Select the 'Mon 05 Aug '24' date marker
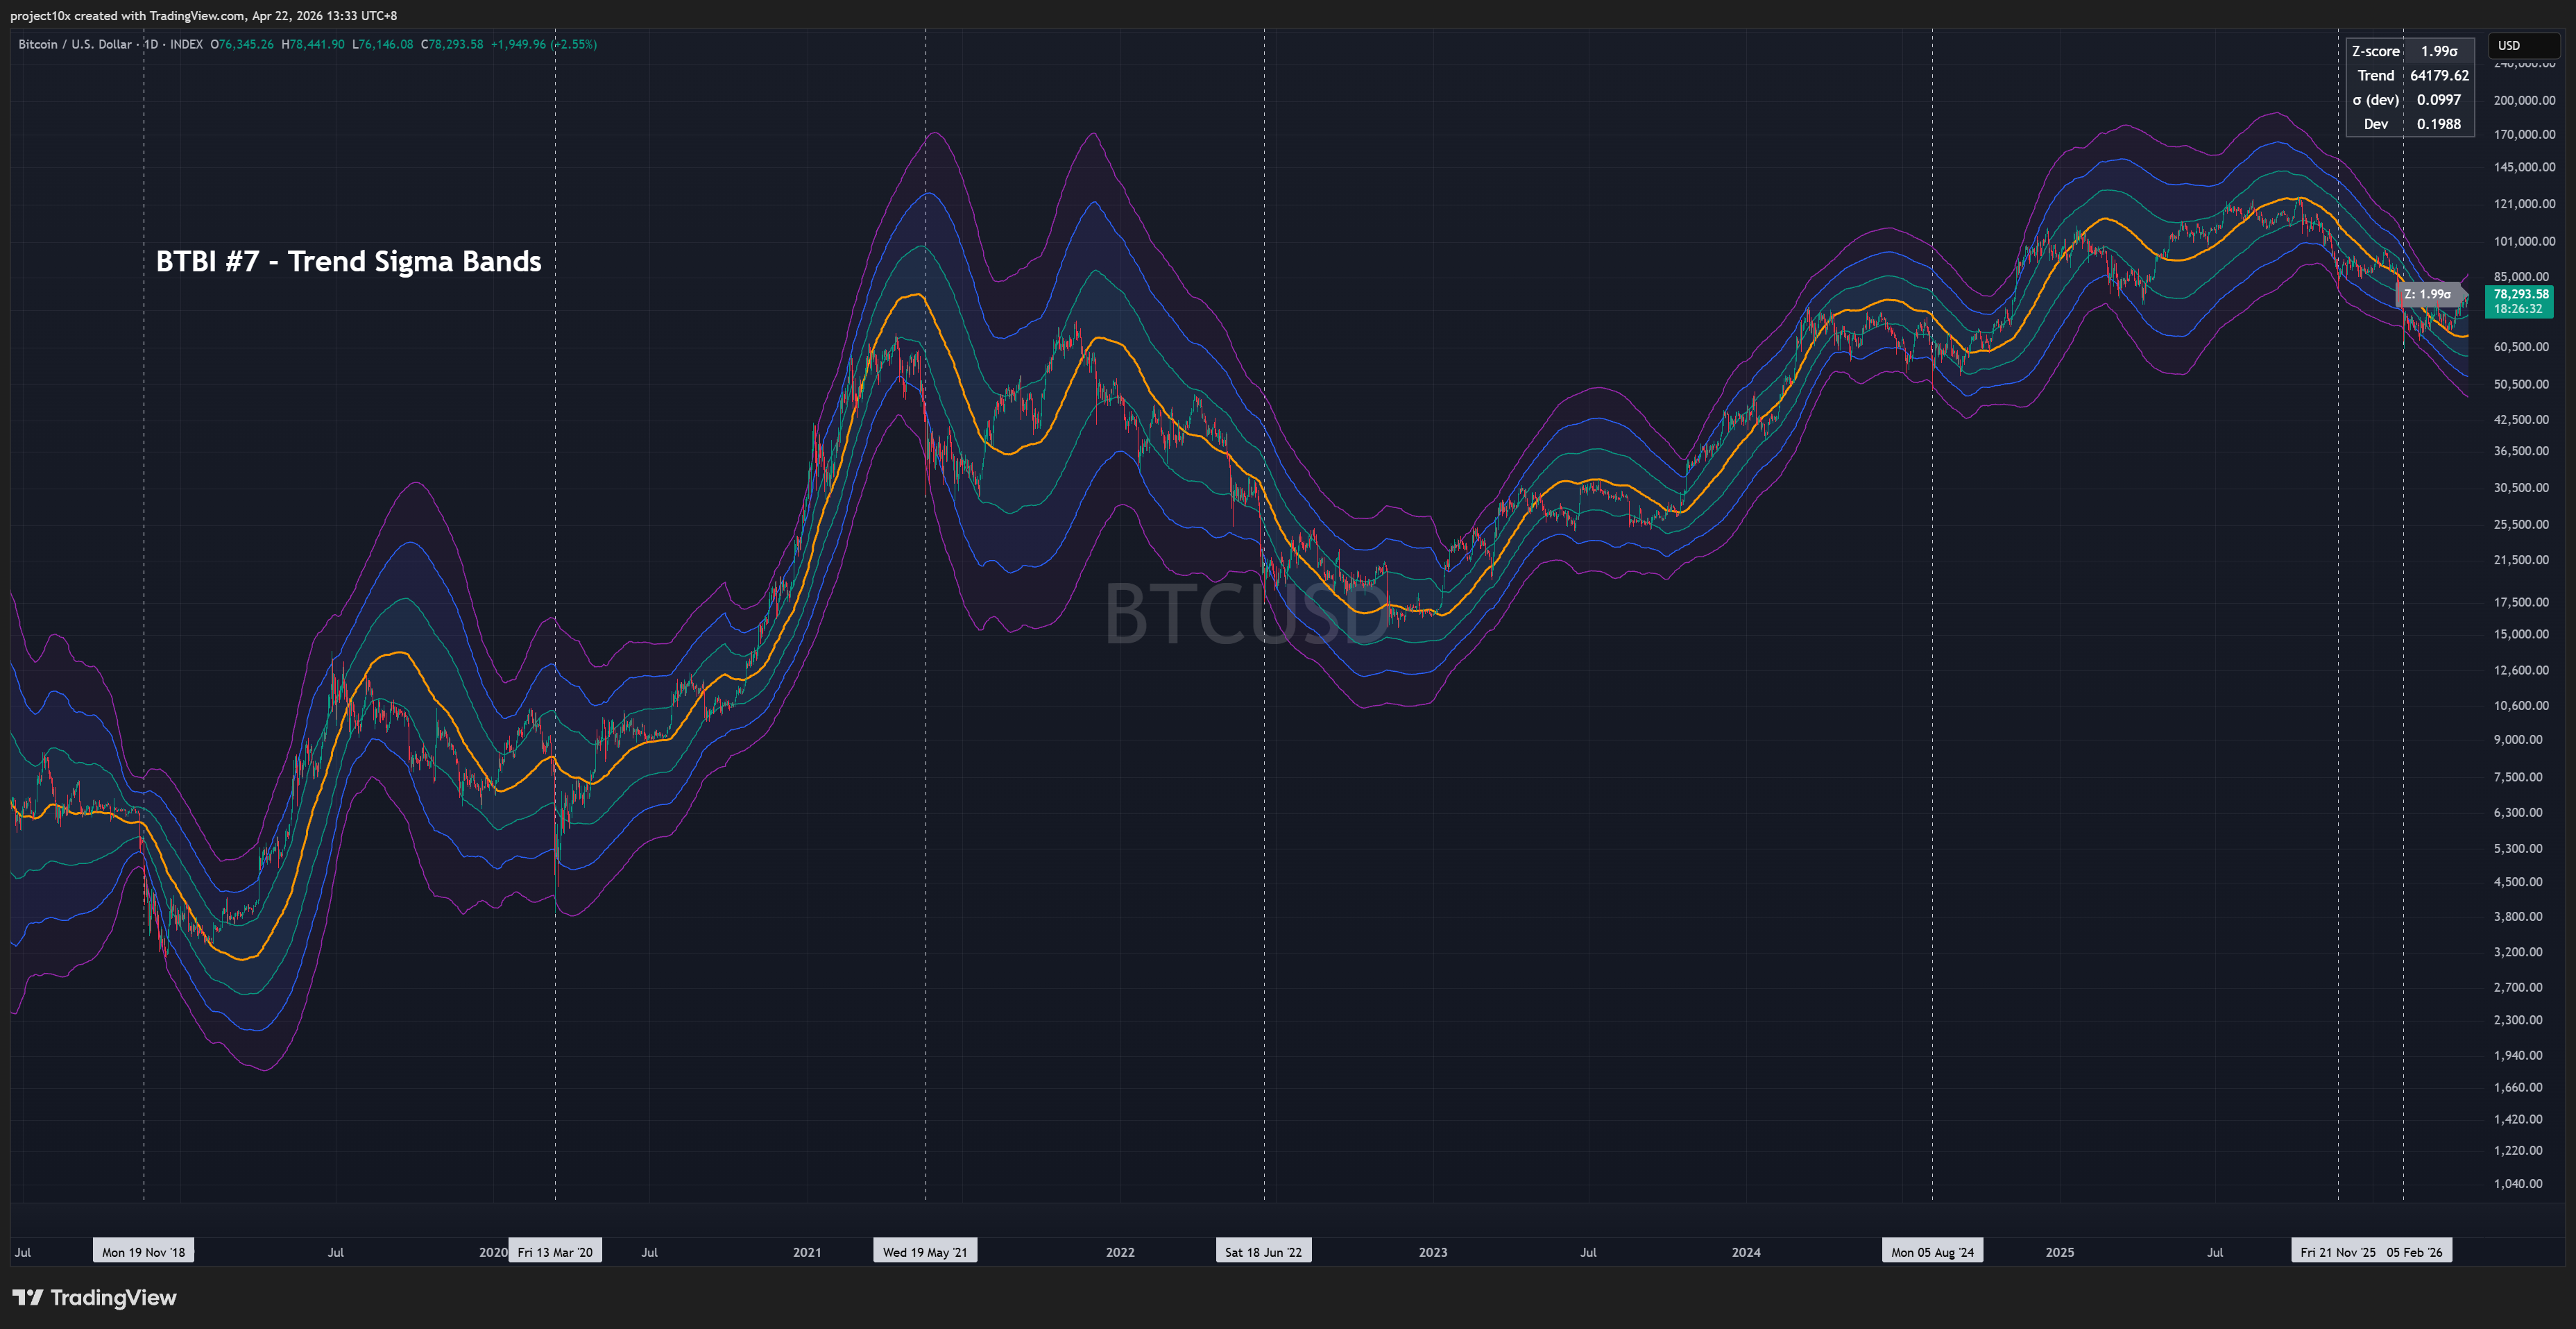The height and width of the screenshot is (1329, 2576). click(x=1932, y=1251)
